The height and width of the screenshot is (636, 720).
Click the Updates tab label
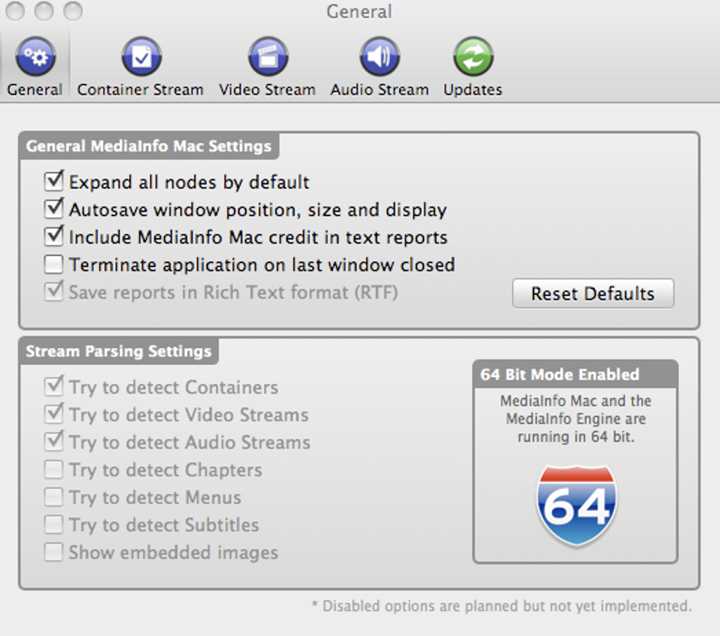(473, 90)
